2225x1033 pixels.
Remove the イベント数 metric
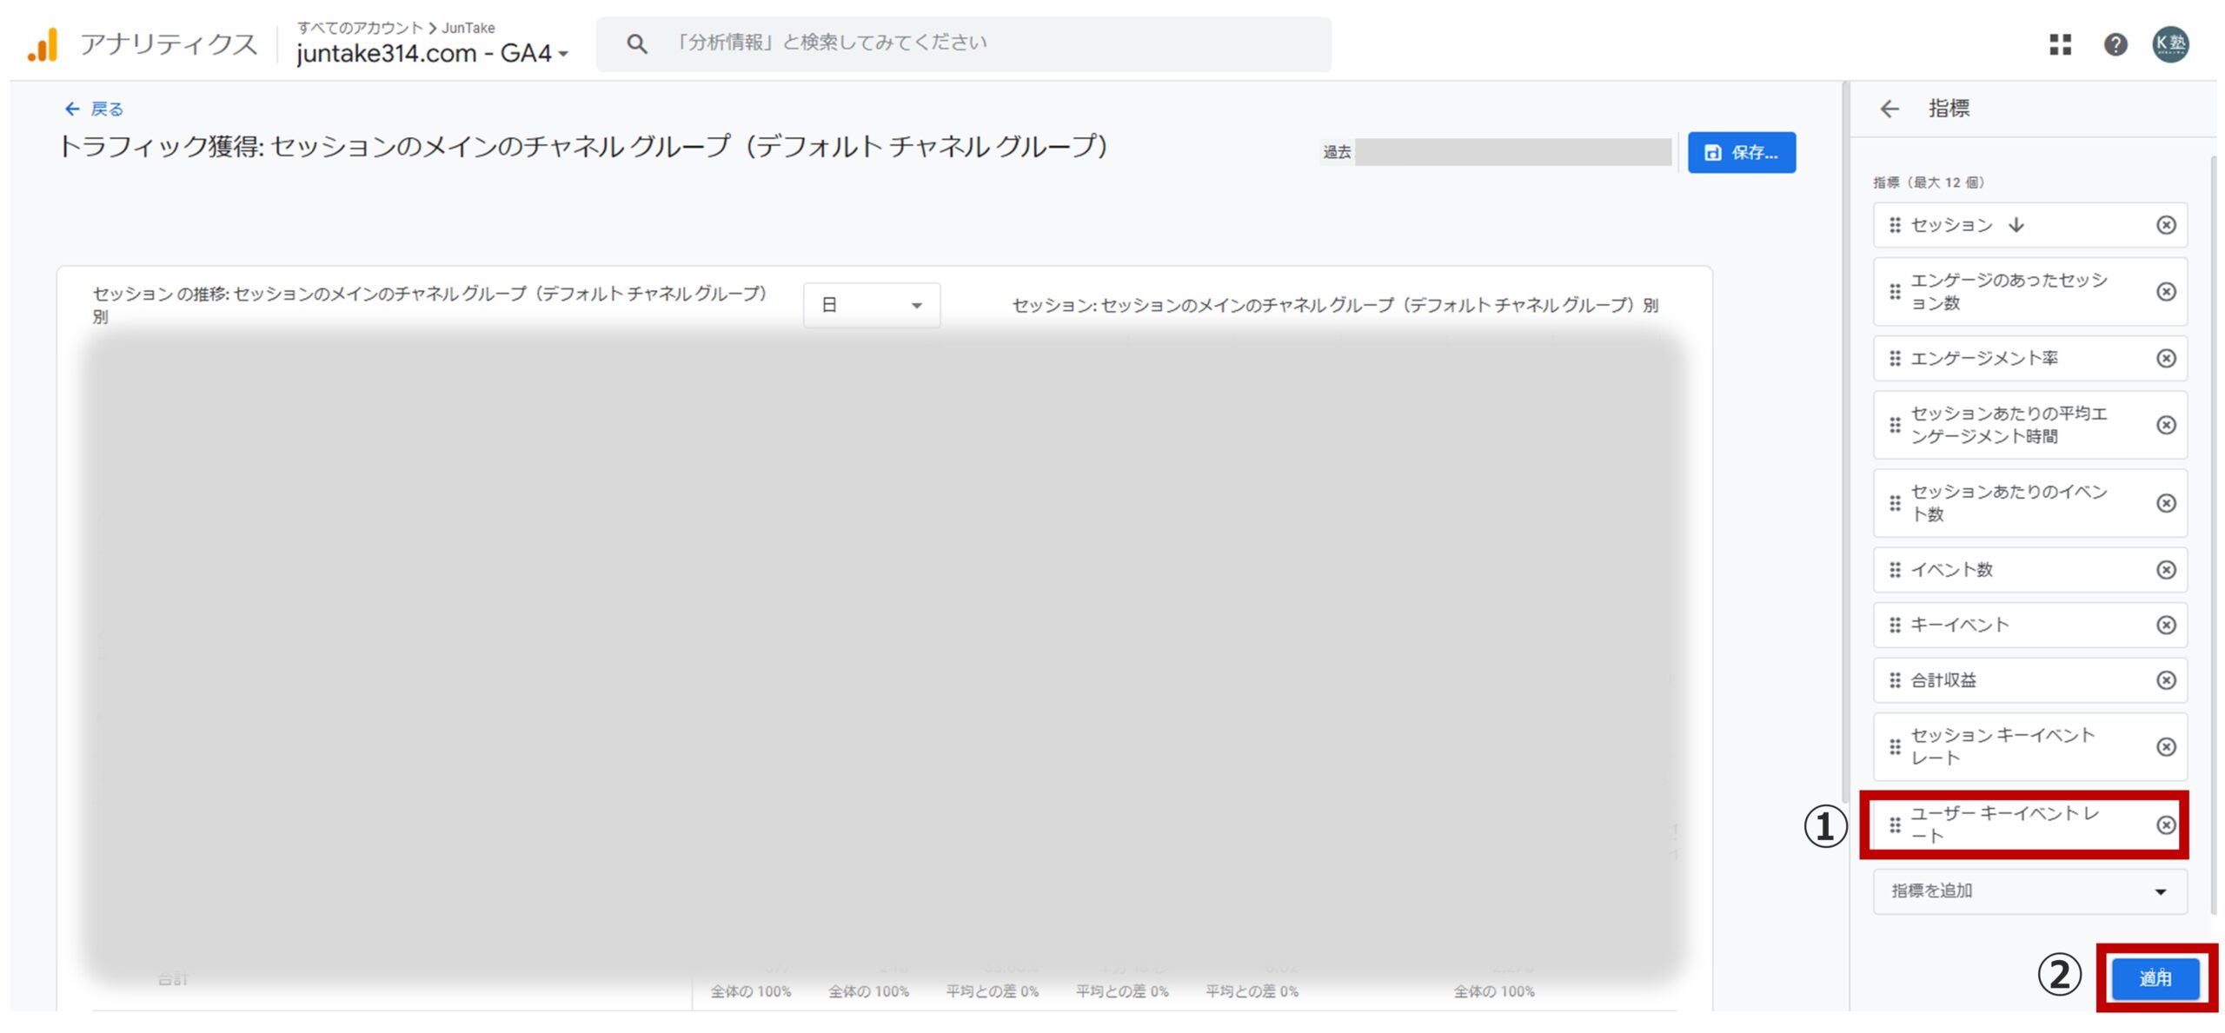pos(2165,570)
